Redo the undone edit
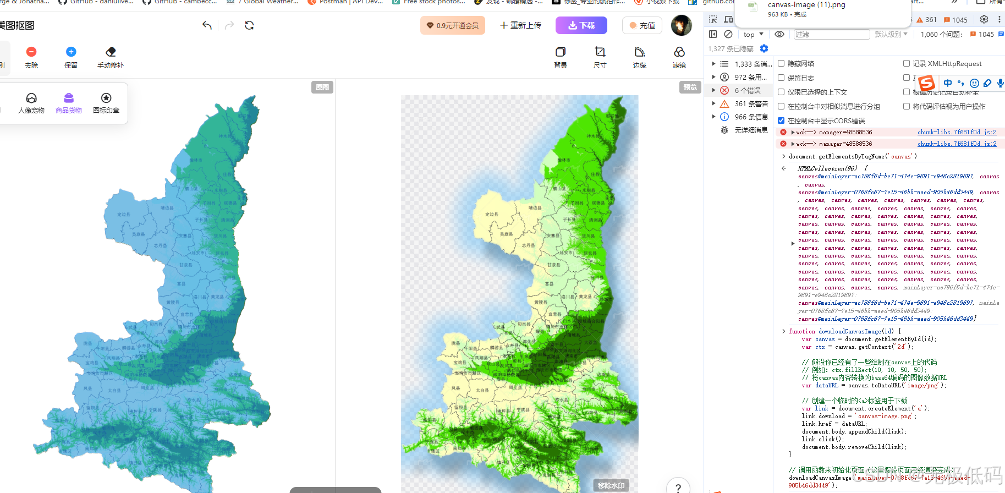 click(x=229, y=25)
